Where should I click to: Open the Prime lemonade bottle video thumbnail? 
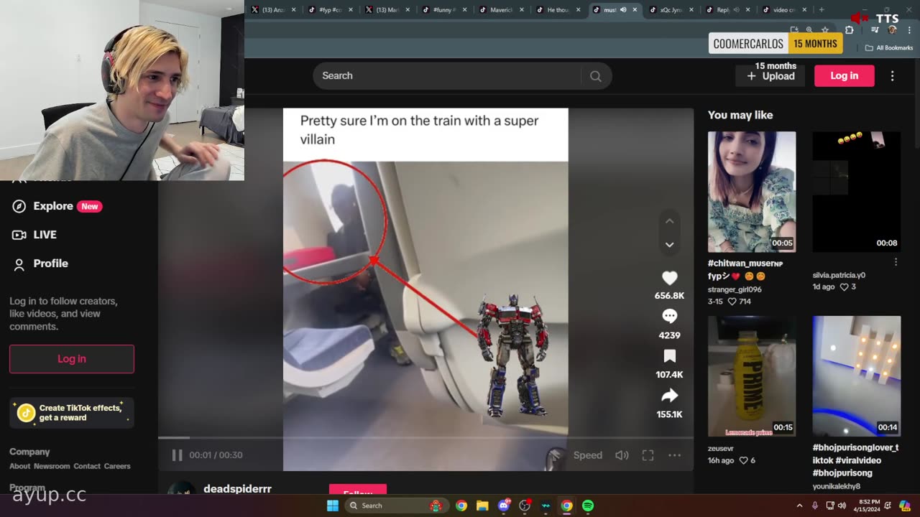point(751,376)
